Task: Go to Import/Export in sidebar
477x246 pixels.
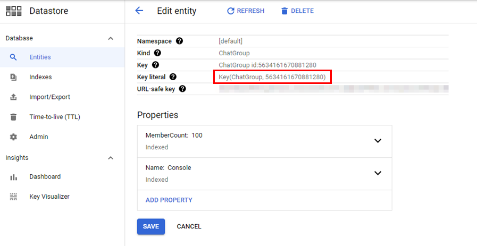Action: (x=49, y=97)
